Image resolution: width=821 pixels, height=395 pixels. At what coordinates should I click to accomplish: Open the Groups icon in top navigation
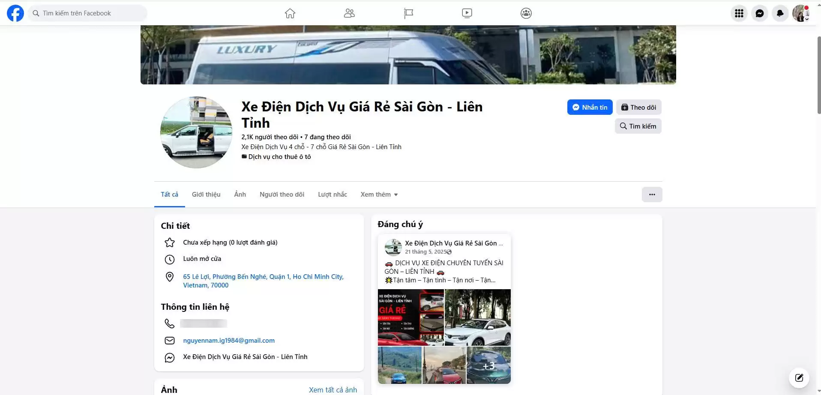click(x=526, y=13)
